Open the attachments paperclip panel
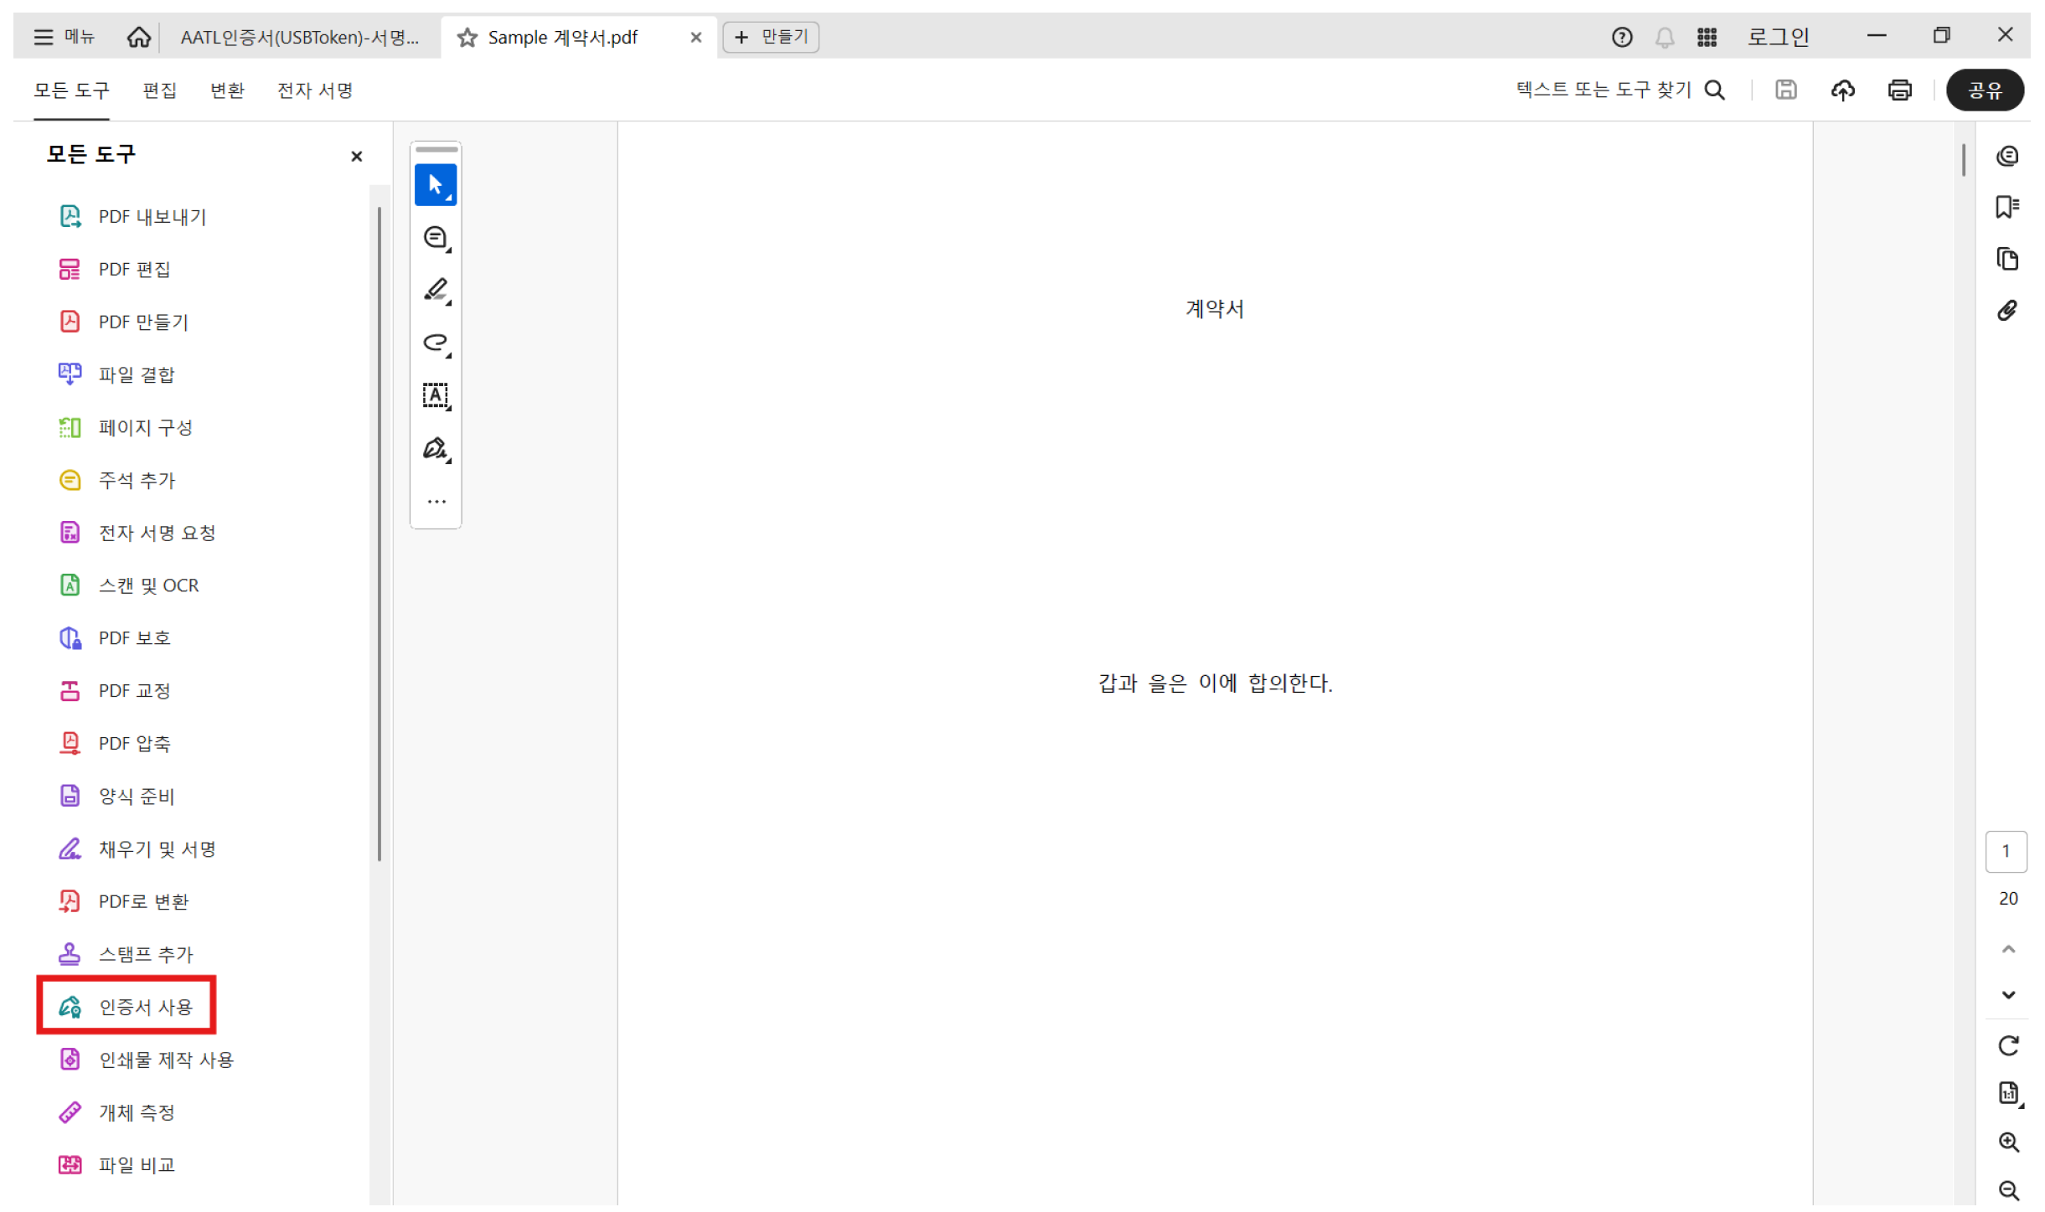The height and width of the screenshot is (1212, 2045). (2009, 309)
